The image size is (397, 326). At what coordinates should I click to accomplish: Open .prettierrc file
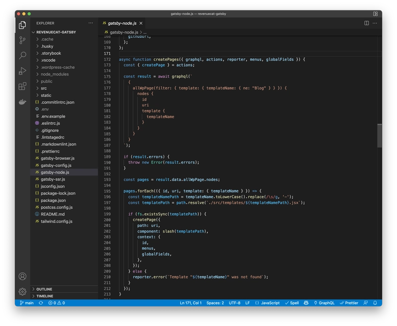click(64, 152)
